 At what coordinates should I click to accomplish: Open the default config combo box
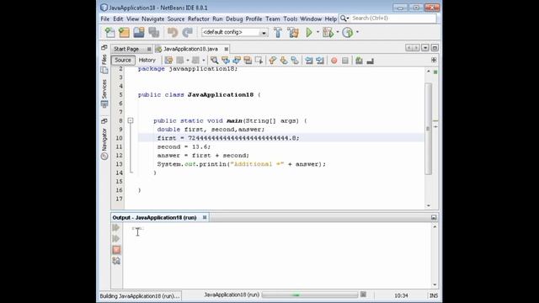234,32
